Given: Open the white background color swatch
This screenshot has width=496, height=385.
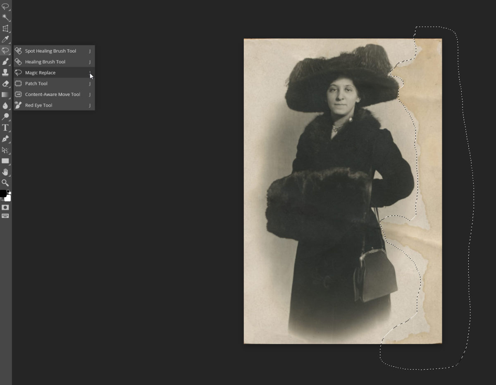Looking at the screenshot, I should 8,198.
